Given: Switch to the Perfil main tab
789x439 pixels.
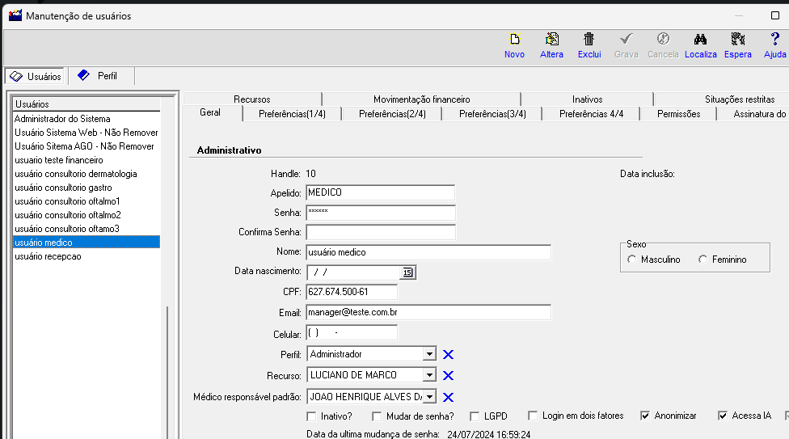Looking at the screenshot, I should tap(101, 76).
